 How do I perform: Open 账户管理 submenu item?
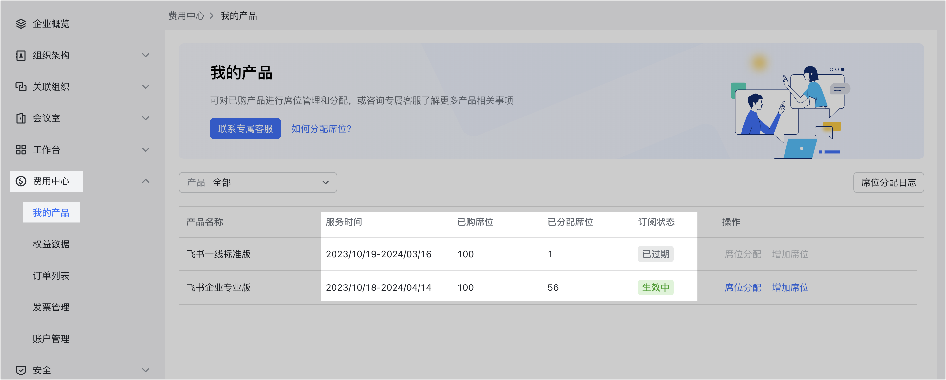click(x=51, y=339)
